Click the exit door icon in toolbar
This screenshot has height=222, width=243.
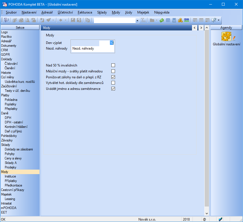[6, 20]
